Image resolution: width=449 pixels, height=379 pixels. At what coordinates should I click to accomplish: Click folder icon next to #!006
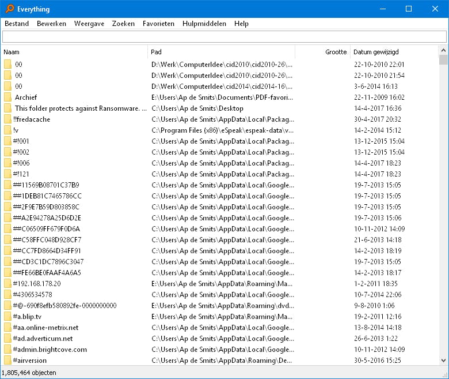point(7,163)
